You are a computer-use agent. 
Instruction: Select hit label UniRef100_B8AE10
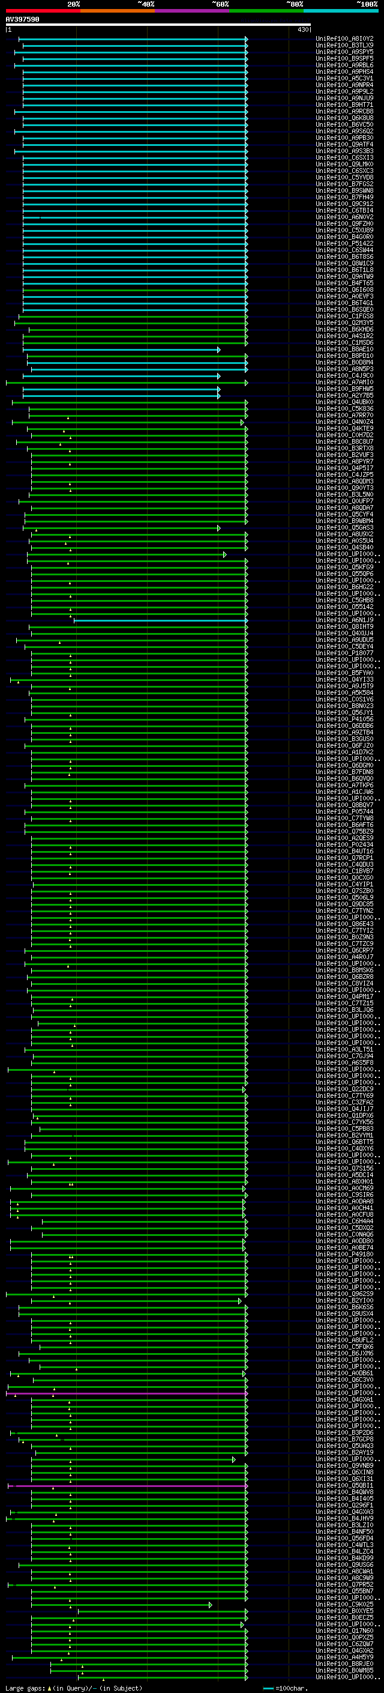344,349
